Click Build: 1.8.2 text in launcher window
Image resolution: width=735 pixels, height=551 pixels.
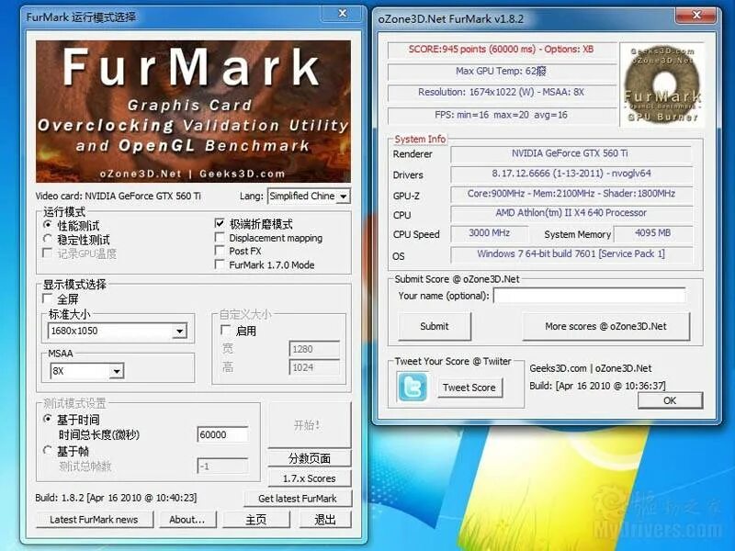coord(117,498)
